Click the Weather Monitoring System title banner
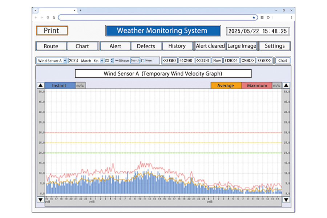Viewport: 327px width, 218px height. pyautogui.click(x=163, y=31)
